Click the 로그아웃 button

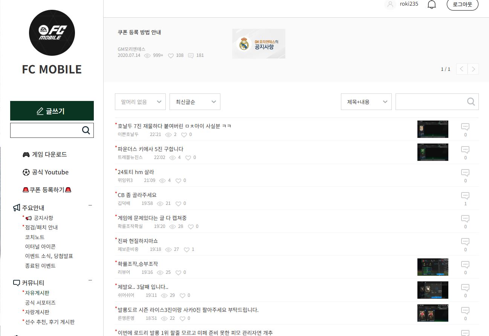click(x=462, y=5)
